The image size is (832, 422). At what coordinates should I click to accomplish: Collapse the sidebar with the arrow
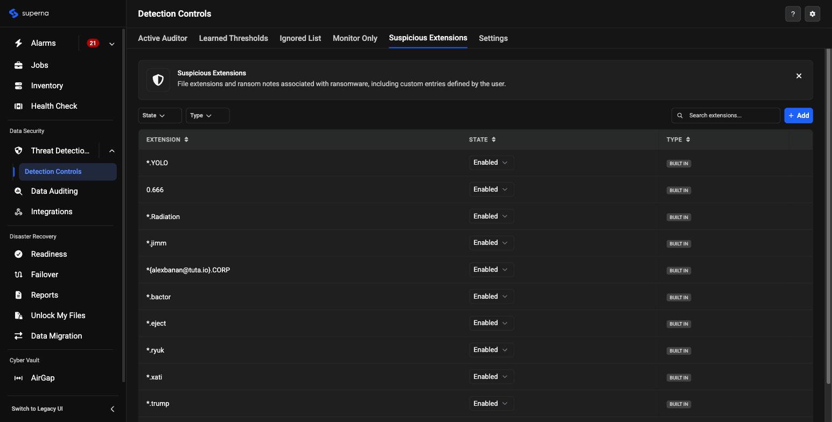112,409
